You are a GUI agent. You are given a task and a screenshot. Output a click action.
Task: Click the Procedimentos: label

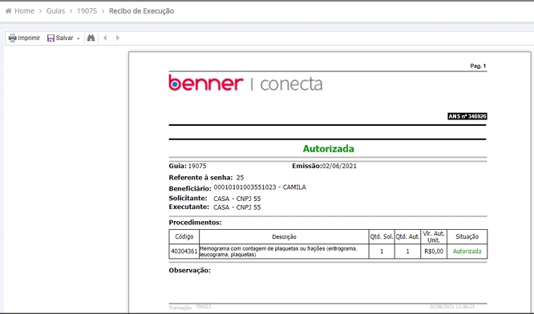coord(195,223)
